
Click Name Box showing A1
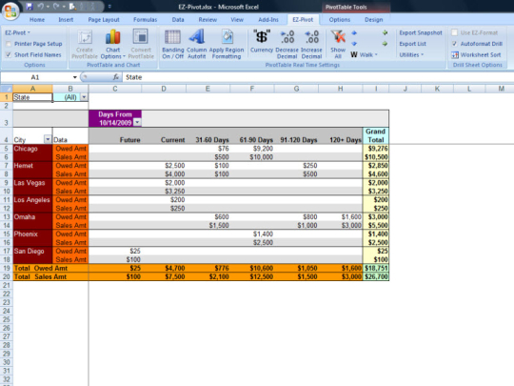coord(35,77)
